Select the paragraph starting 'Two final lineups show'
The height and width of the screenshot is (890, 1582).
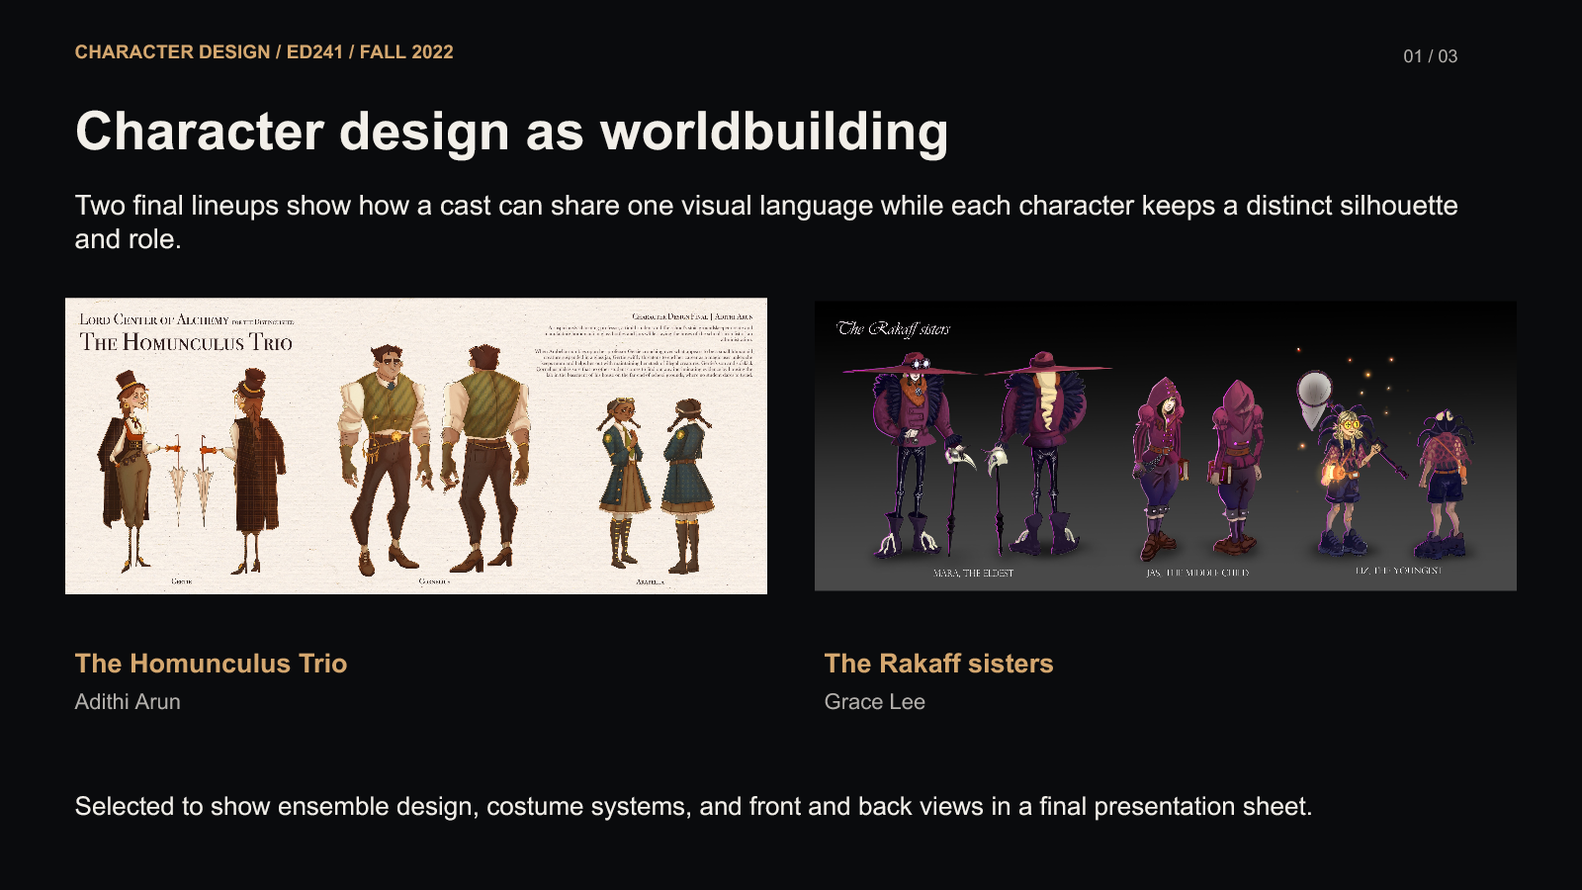(x=766, y=222)
